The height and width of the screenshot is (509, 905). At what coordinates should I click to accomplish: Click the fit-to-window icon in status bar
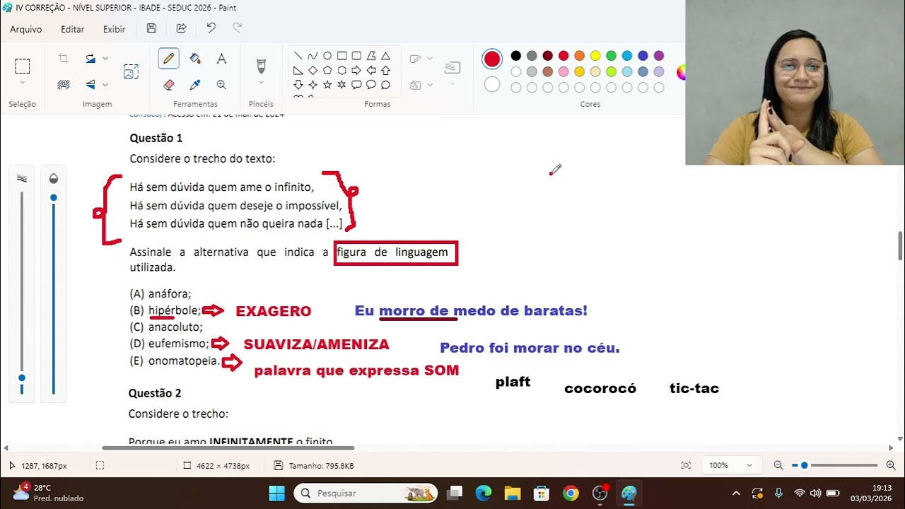click(x=686, y=465)
